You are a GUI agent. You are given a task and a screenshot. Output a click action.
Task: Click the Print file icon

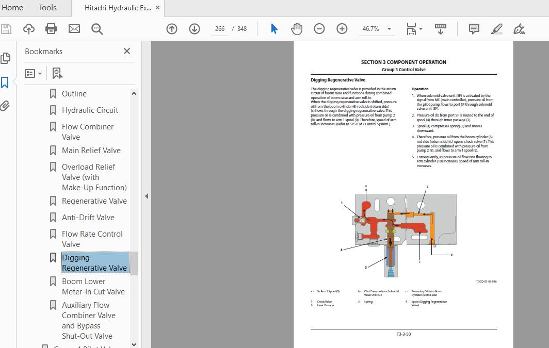[x=51, y=29]
